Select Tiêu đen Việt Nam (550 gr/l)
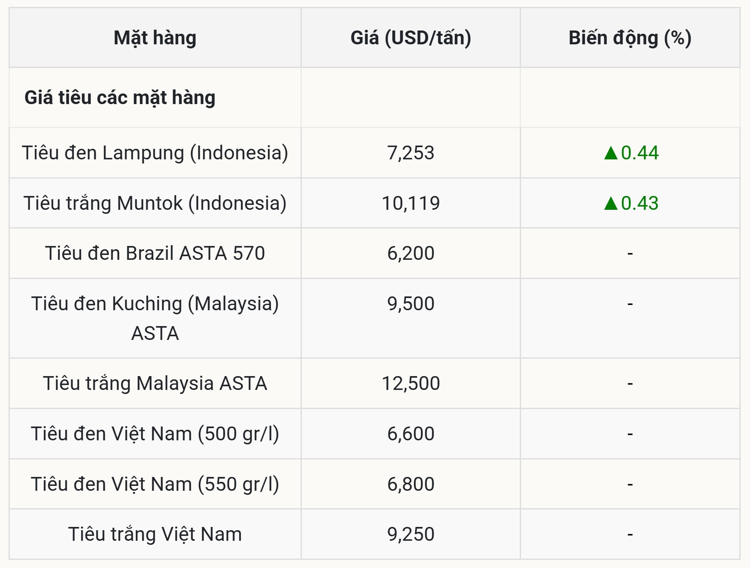The image size is (750, 568). tap(155, 484)
